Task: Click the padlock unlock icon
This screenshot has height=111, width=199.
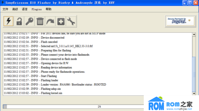Action: point(19,21)
